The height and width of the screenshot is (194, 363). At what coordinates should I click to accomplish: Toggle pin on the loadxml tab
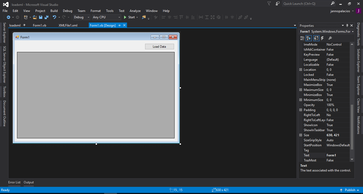(x=24, y=25)
